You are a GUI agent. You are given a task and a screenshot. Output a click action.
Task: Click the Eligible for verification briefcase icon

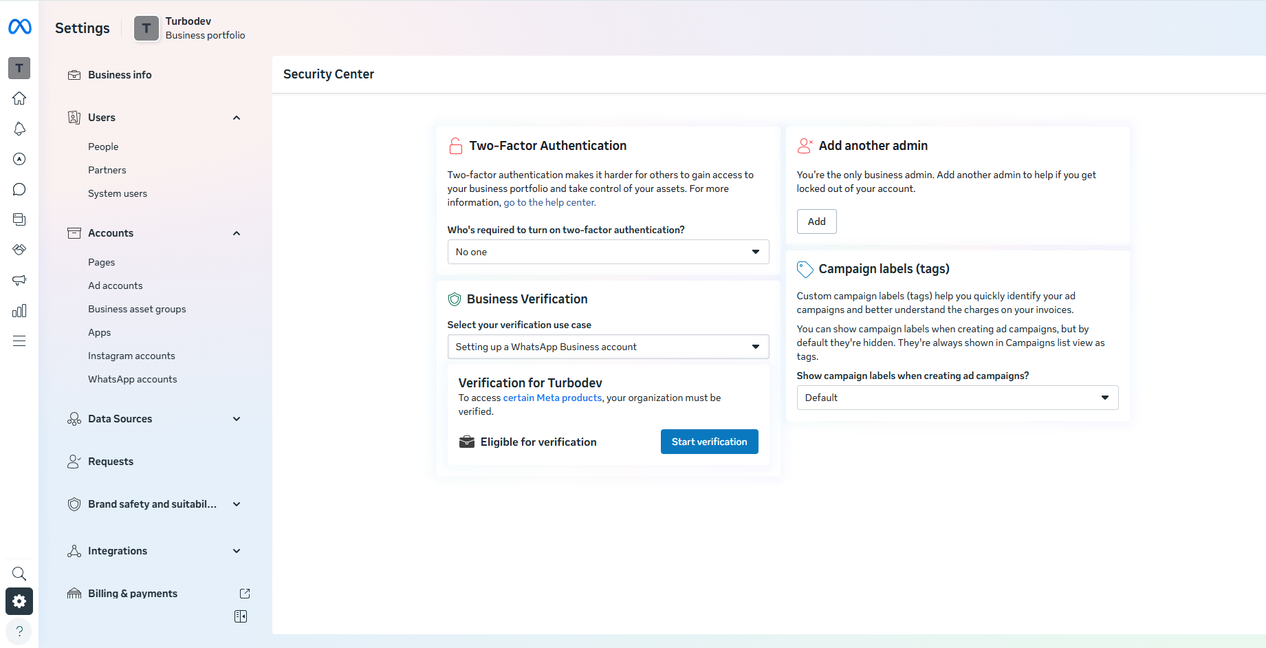467,442
